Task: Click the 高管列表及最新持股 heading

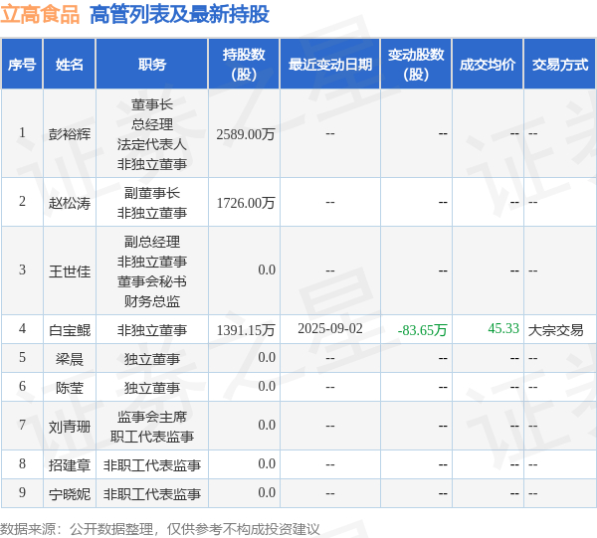Action: (x=179, y=15)
